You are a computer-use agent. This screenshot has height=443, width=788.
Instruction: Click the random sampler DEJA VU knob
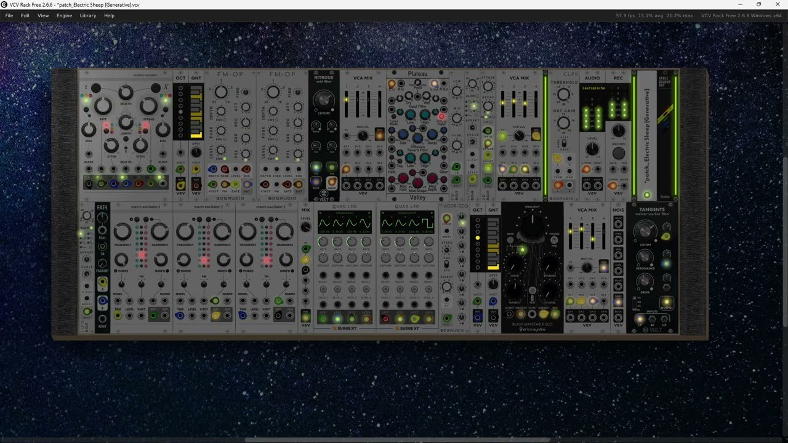[x=126, y=92]
